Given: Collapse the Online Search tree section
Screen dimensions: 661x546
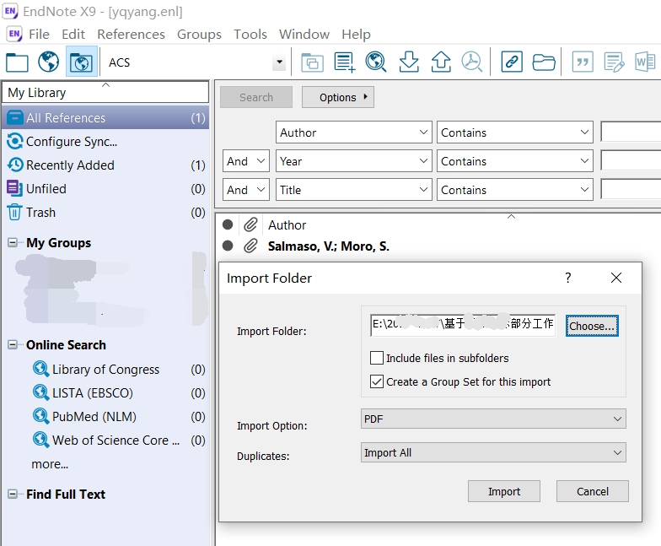Looking at the screenshot, I should tap(13, 344).
